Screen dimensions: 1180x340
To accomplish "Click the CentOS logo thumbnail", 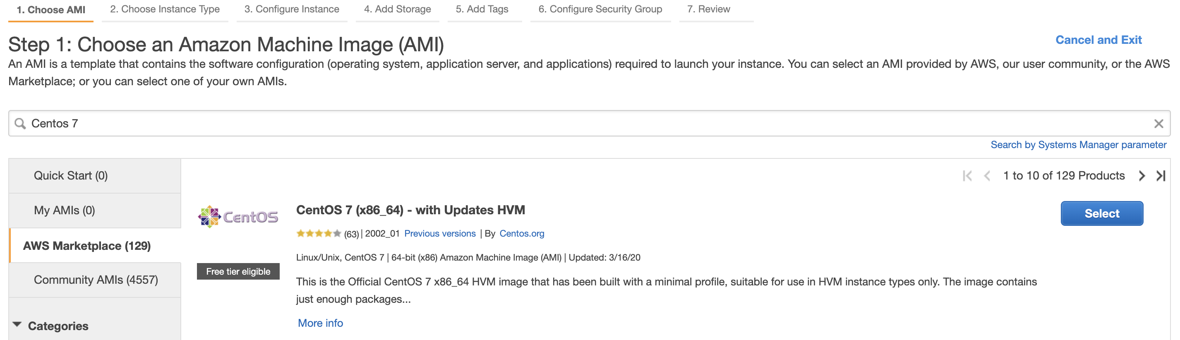I will point(238,217).
